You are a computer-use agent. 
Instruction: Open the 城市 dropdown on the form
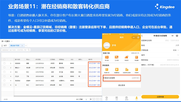[x=178, y=55]
